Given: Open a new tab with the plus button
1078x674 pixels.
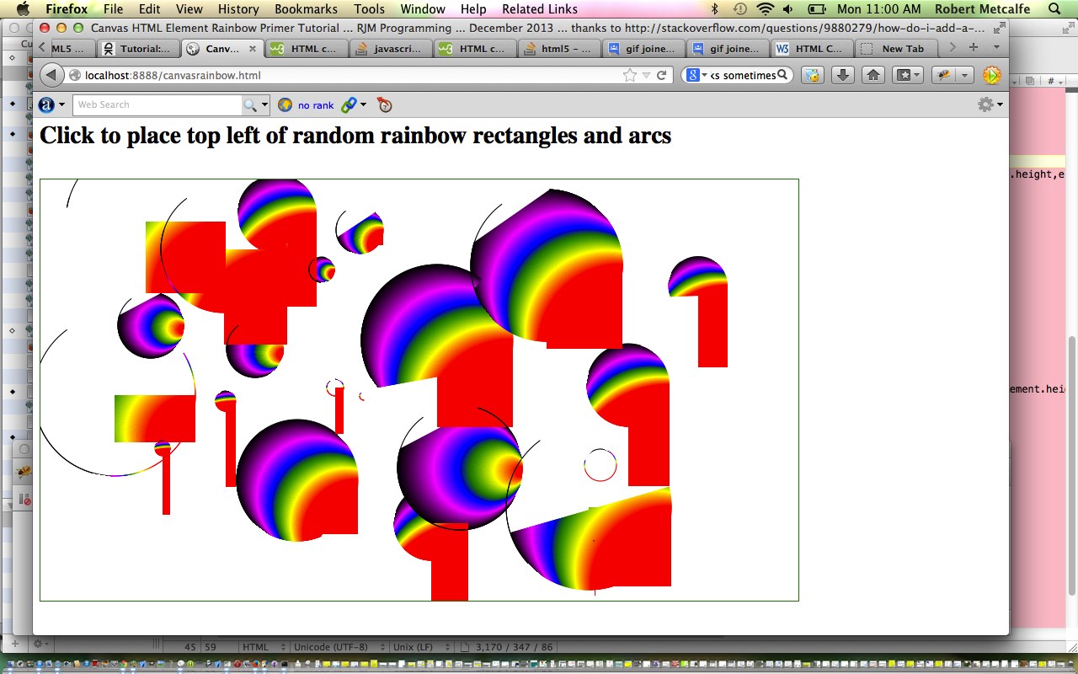Looking at the screenshot, I should coord(973,48).
